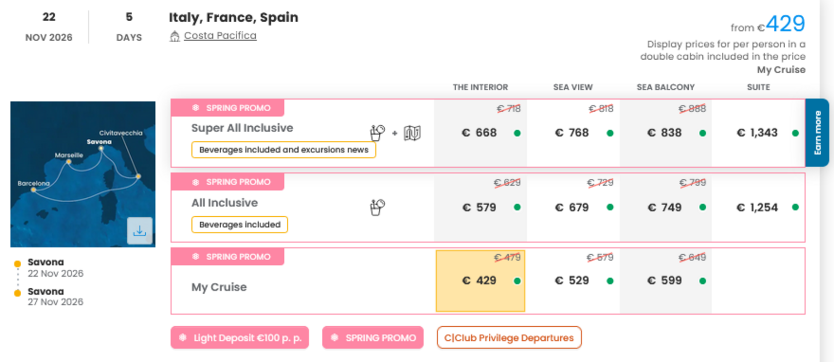Select the beverage glass icon on Super All Inclusive
Screen dimensions: 834x362
coord(377,132)
